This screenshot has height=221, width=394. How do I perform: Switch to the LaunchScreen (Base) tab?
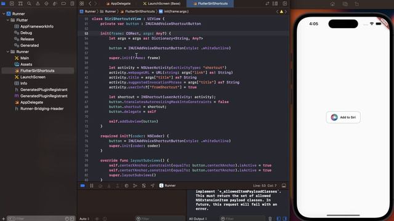(x=161, y=4)
